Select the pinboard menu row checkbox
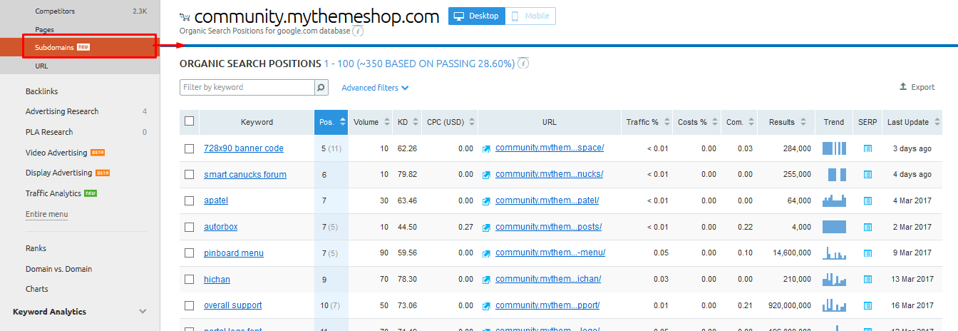The width and height of the screenshot is (958, 331). (x=189, y=253)
